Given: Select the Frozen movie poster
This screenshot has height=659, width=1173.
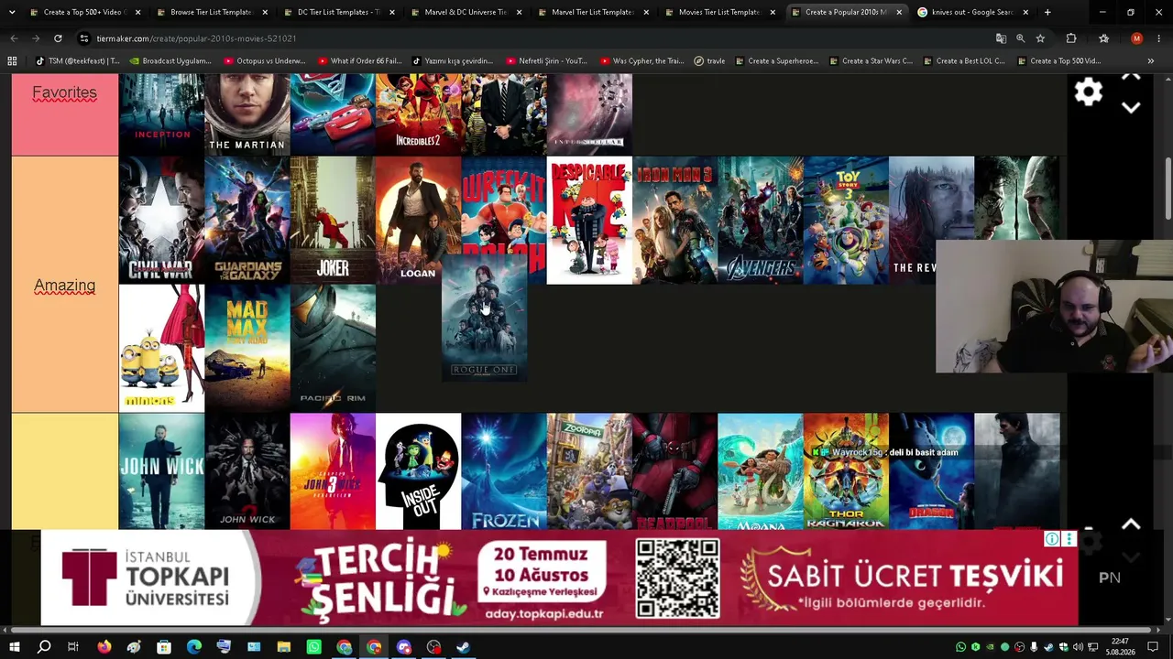Looking at the screenshot, I should click(x=504, y=471).
